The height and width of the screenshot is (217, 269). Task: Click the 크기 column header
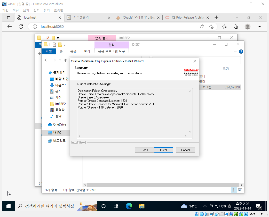[x=226, y=69]
